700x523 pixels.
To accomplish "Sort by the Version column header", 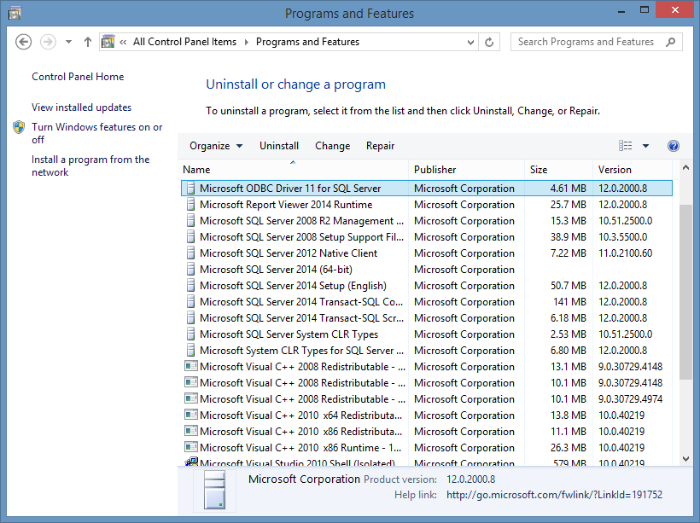I will (633, 170).
